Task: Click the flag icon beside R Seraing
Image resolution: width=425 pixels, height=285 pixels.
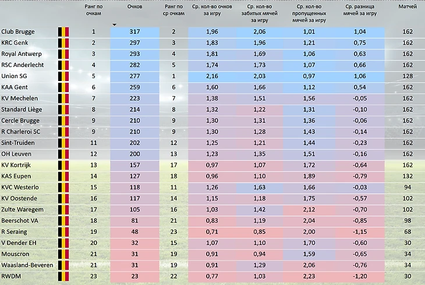Action: pos(63,231)
